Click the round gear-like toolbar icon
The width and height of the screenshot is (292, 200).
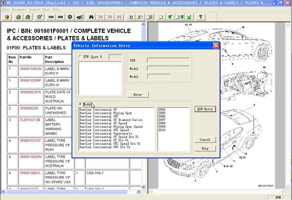71,17
